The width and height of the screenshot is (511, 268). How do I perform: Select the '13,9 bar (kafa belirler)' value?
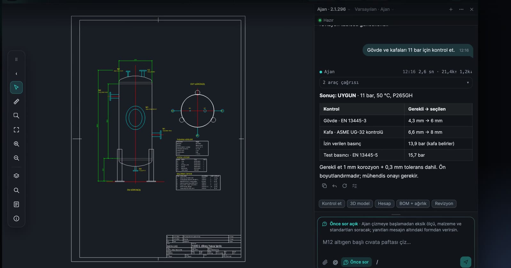click(431, 144)
